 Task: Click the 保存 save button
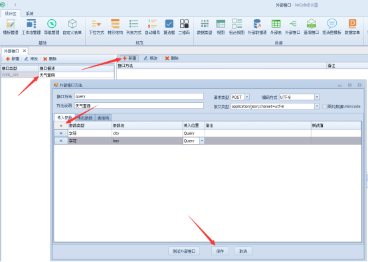click(x=220, y=251)
